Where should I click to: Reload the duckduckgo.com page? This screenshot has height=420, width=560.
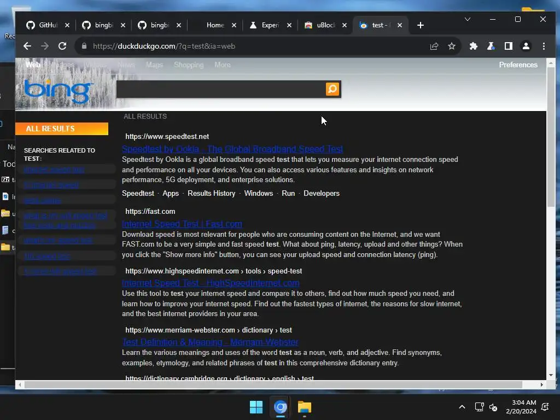coord(62,46)
